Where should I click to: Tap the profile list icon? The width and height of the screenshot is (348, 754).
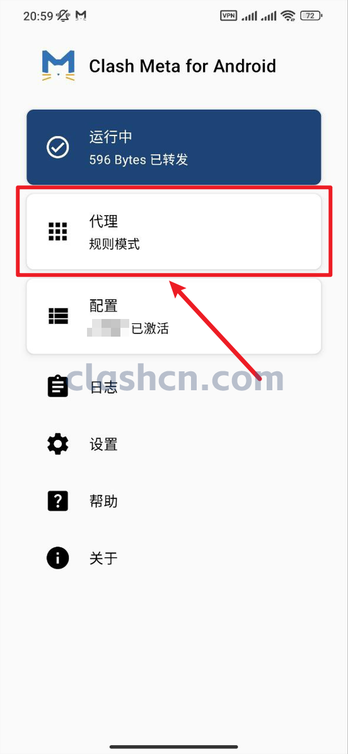pos(57,316)
